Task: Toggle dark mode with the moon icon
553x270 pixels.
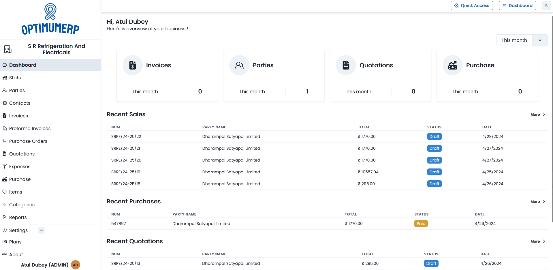Action: click(547, 5)
